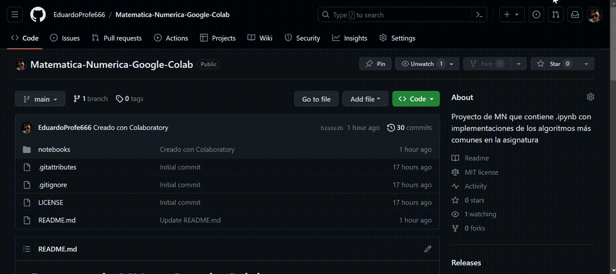Open the user profile avatar menu
Image resolution: width=616 pixels, height=274 pixels.
click(594, 15)
